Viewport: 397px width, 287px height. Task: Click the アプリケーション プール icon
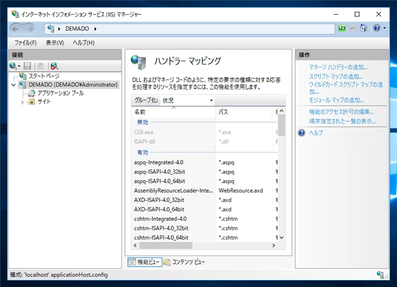coord(32,93)
